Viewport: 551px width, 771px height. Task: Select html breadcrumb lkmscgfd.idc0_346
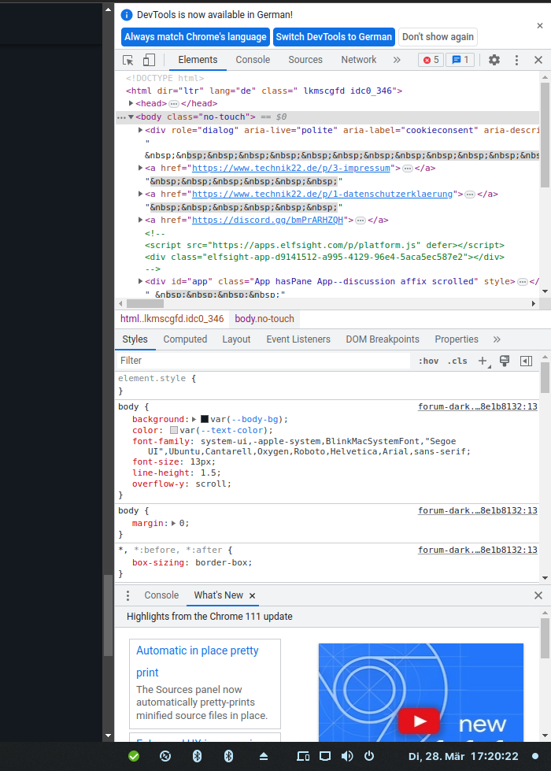click(x=172, y=319)
